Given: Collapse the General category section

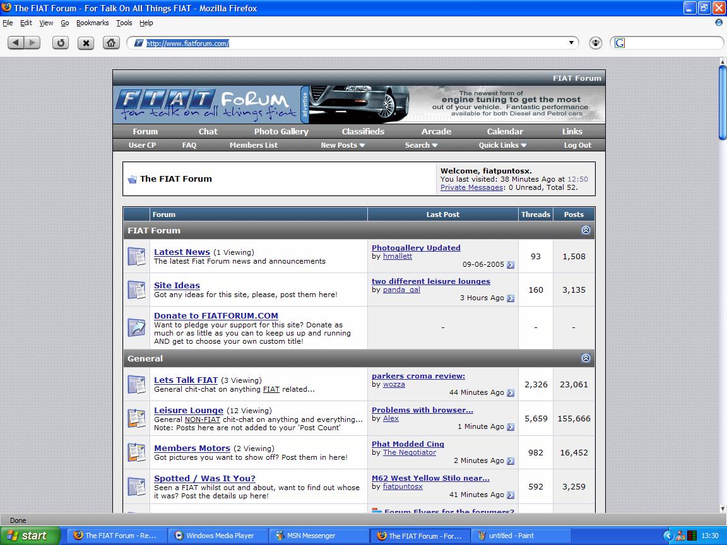Looking at the screenshot, I should [x=586, y=358].
